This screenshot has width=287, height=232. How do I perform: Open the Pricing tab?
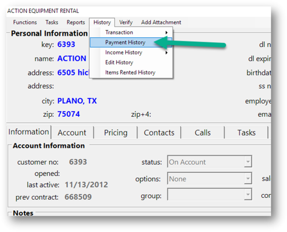pyautogui.click(x=115, y=133)
